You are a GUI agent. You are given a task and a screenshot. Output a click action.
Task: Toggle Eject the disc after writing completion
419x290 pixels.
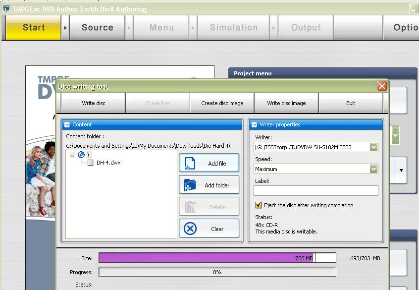259,205
